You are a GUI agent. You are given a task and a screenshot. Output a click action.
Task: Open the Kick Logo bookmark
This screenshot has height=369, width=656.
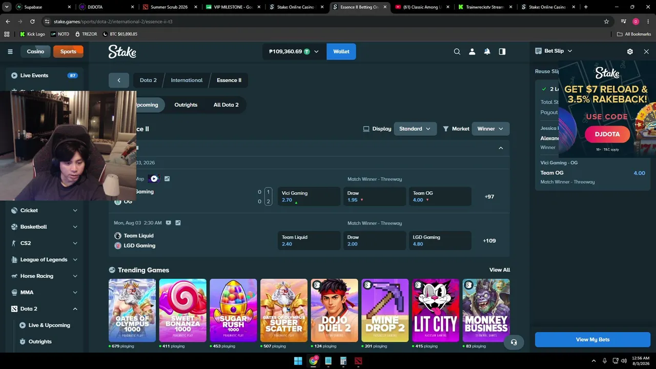coord(32,34)
